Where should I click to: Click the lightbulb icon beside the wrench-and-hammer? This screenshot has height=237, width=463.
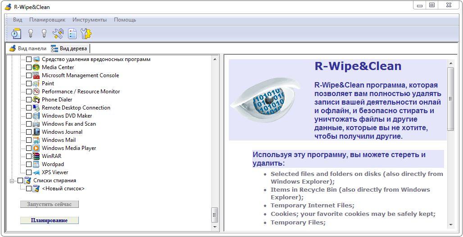click(44, 33)
